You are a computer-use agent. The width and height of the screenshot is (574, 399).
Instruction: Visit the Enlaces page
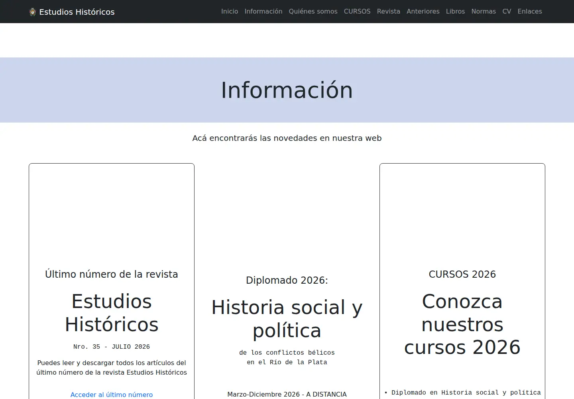click(530, 12)
